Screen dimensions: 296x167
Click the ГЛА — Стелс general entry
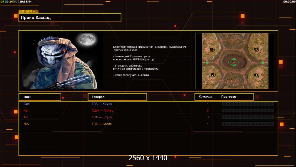coord(102,124)
